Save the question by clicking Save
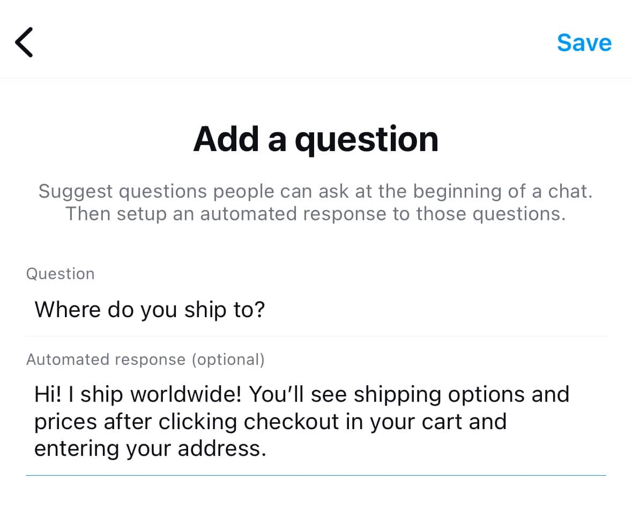Image resolution: width=632 pixels, height=517 pixels. 584,43
